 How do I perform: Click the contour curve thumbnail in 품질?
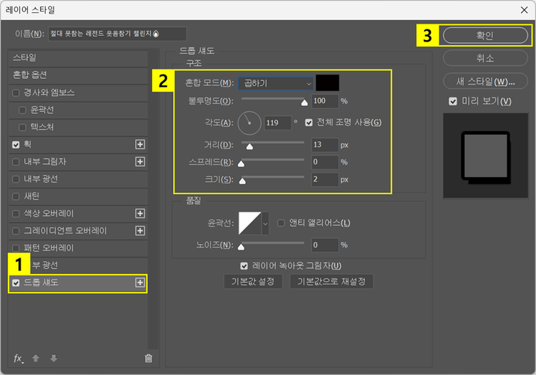pyautogui.click(x=250, y=223)
